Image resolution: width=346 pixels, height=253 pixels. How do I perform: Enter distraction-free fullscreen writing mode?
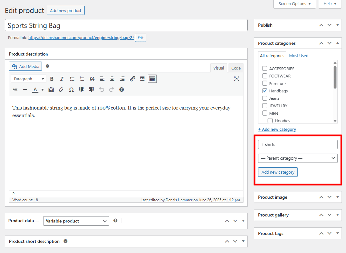(x=236, y=79)
